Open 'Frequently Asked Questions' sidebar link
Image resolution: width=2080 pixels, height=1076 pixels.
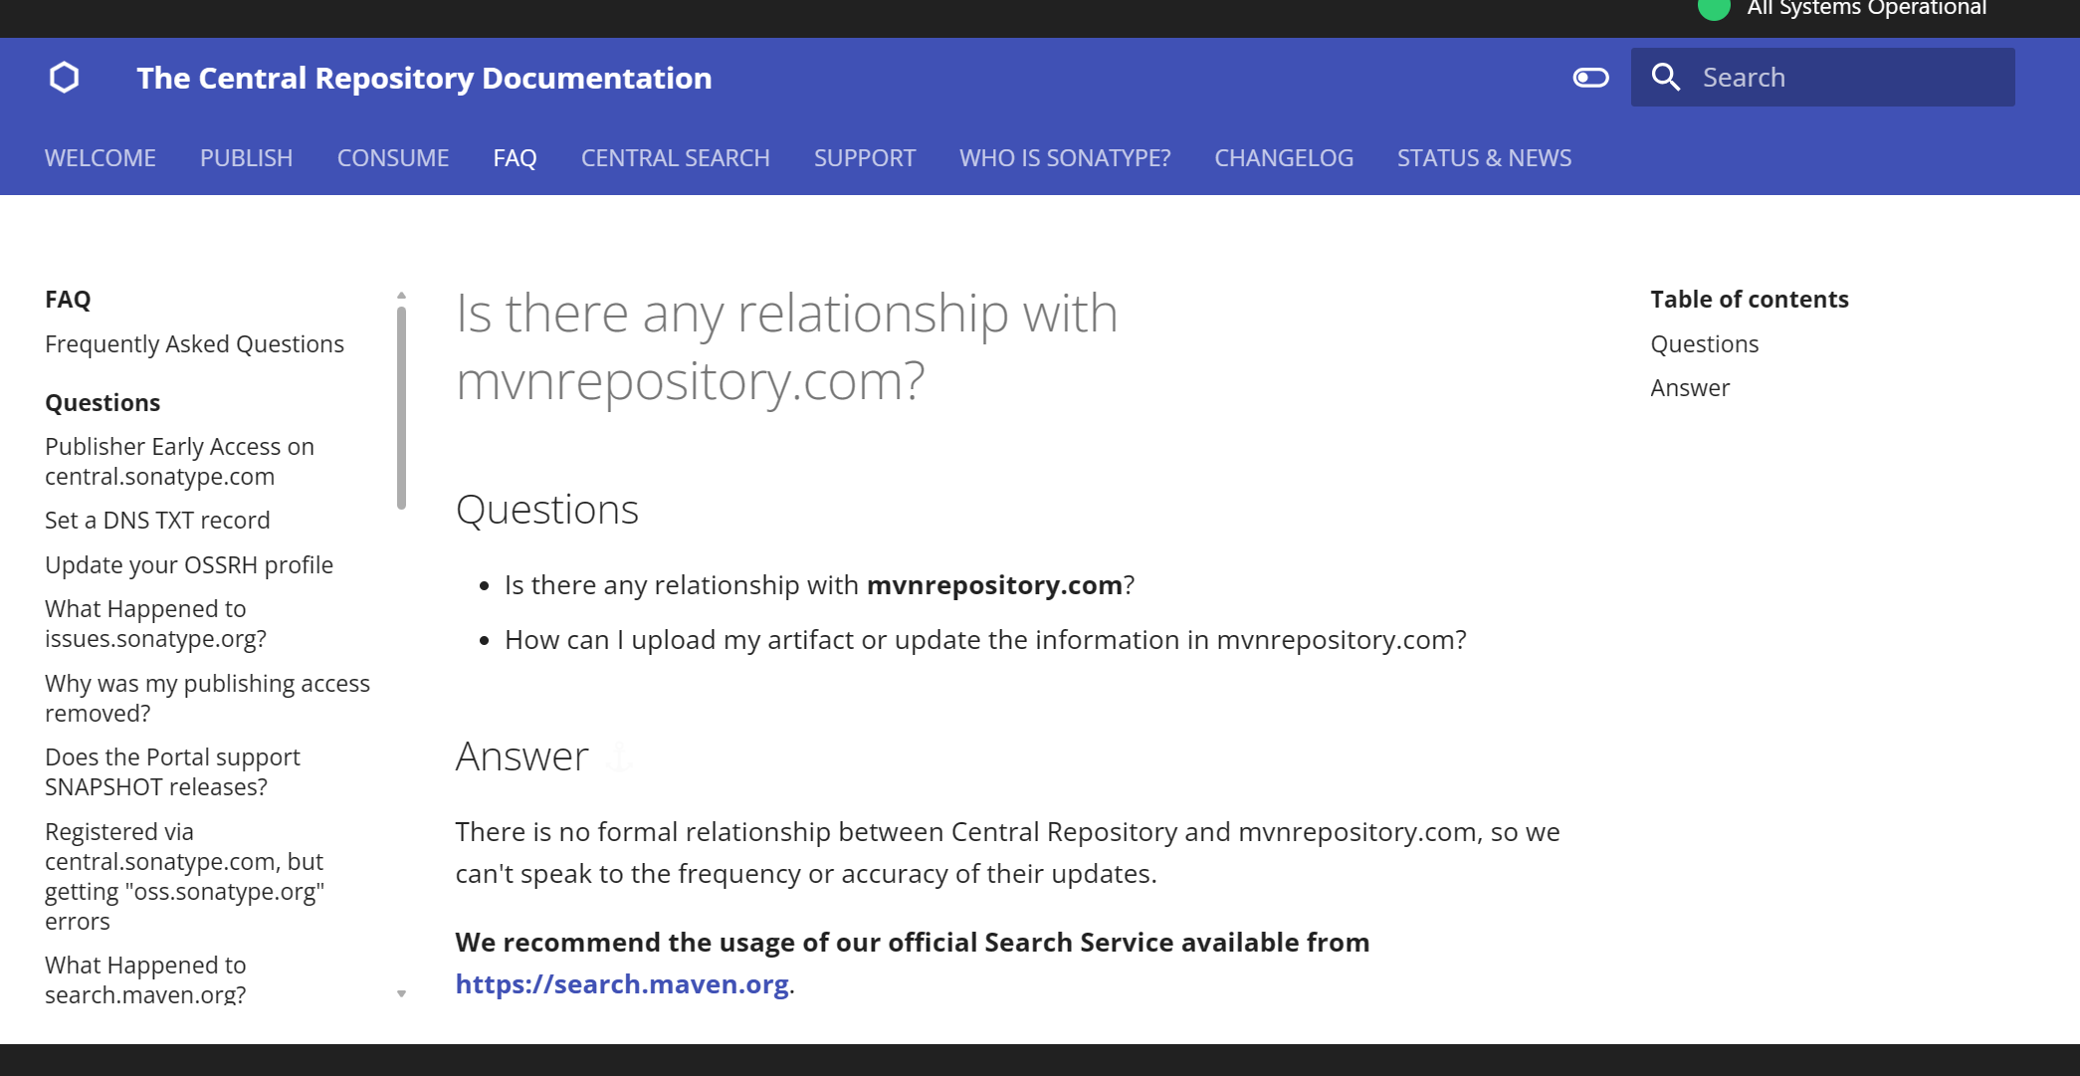click(194, 344)
